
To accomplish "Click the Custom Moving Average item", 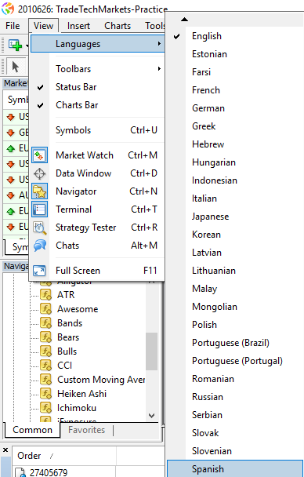I will pos(101,380).
